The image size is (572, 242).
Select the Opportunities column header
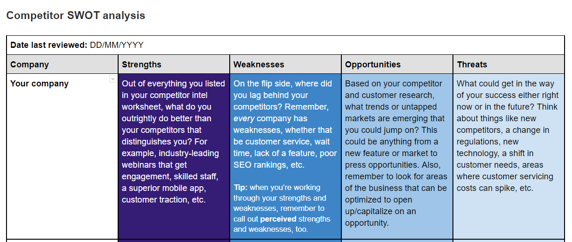[372, 65]
